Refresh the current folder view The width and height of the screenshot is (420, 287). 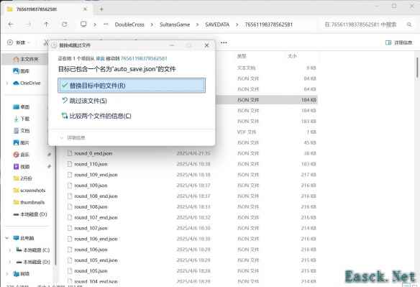pyautogui.click(x=65, y=24)
